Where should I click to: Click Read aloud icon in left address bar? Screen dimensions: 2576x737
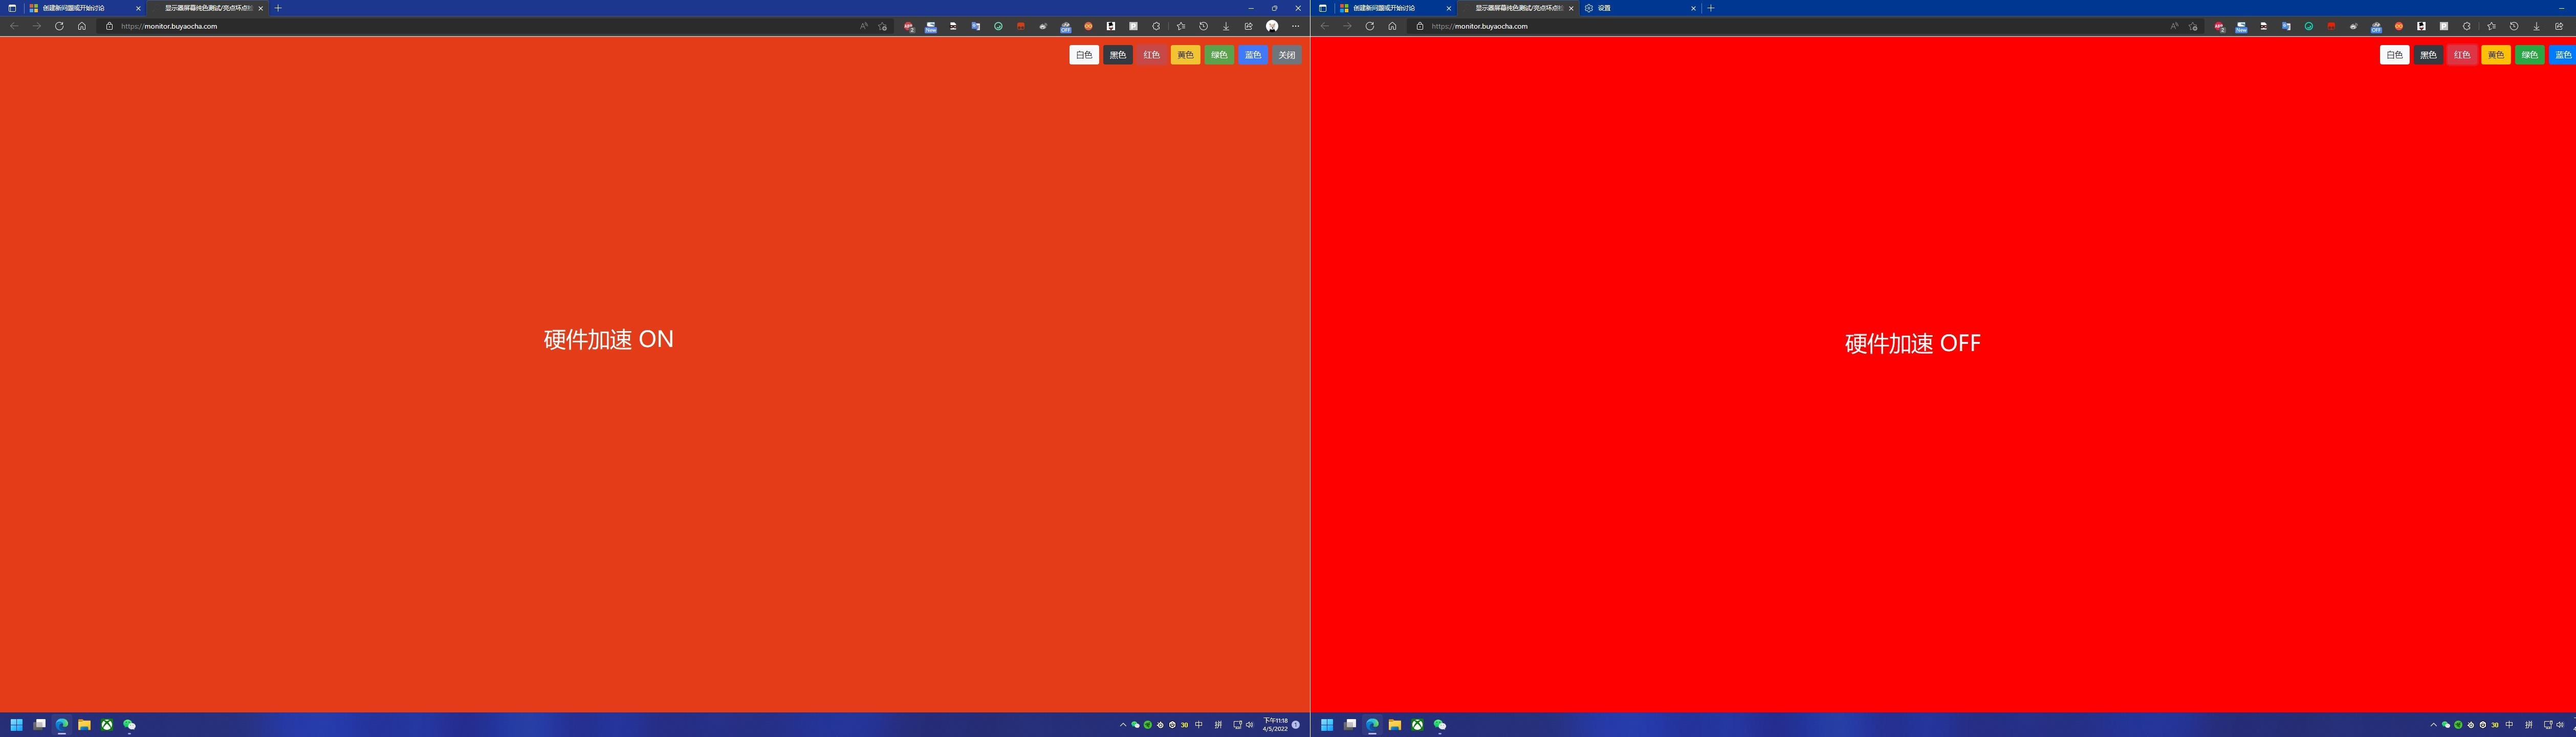pos(863,26)
